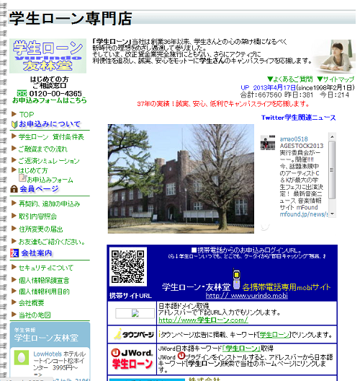Click 学生ローン専門店 page title
This screenshot has height=381, width=360.
pyautogui.click(x=71, y=19)
